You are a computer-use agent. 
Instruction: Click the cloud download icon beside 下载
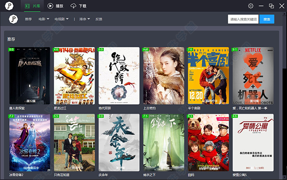(x=73, y=6)
